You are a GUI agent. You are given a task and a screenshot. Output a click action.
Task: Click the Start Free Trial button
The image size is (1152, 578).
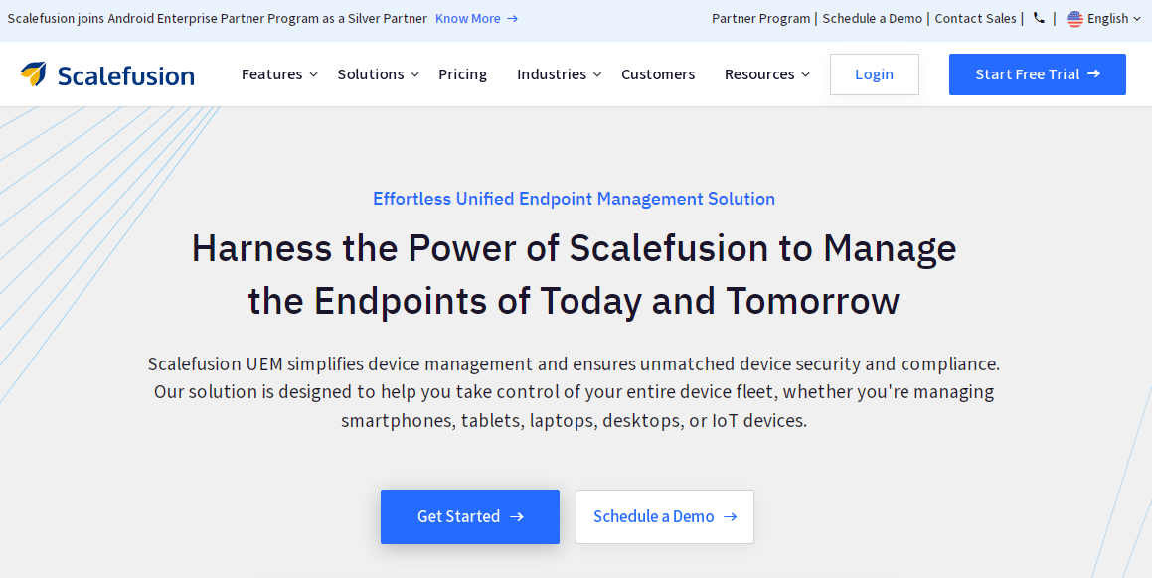pos(1038,74)
